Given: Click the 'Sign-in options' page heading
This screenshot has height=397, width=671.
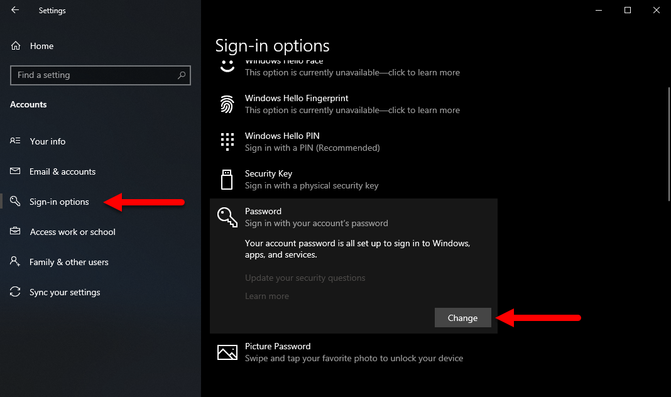Looking at the screenshot, I should click(272, 46).
